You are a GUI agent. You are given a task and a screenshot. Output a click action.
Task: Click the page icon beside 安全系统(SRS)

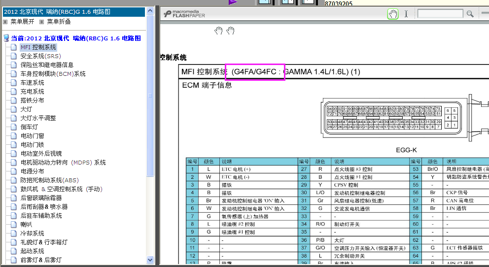point(13,56)
